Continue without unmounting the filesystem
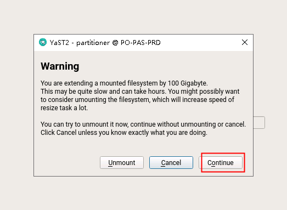Screen dimensions: 287x210 click(x=221, y=162)
